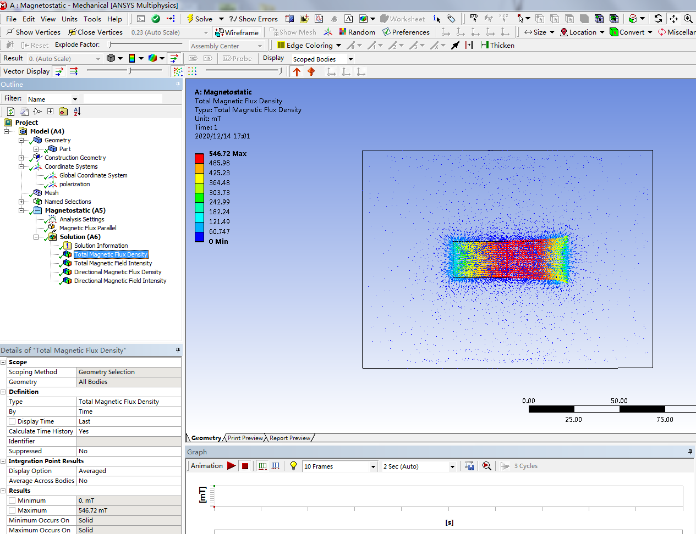The image size is (696, 534).
Task: Select uniform vector length icon
Action: pyautogui.click(x=74, y=71)
